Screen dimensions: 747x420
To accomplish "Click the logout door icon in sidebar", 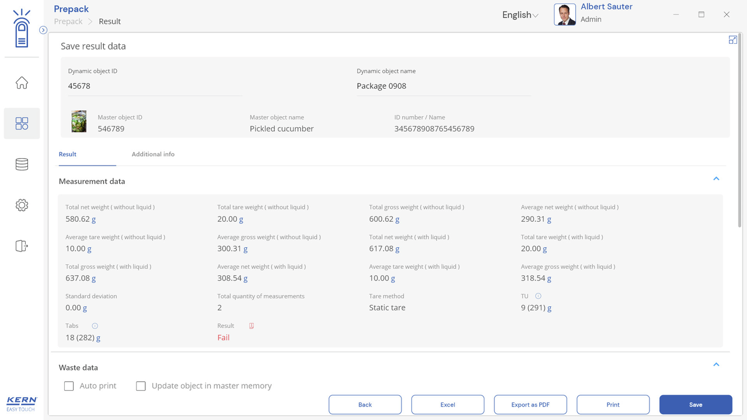I will tap(22, 246).
